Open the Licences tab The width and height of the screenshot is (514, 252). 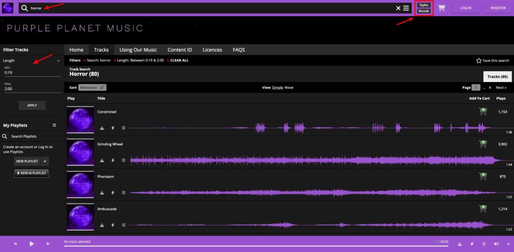click(x=212, y=50)
